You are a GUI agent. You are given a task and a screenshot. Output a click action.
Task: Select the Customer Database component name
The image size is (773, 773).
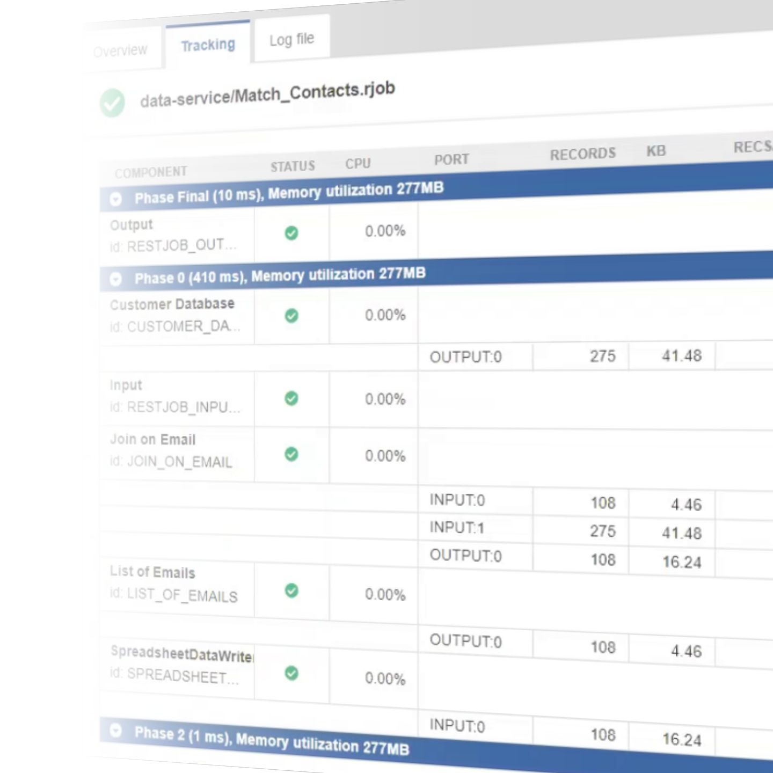pyautogui.click(x=172, y=304)
